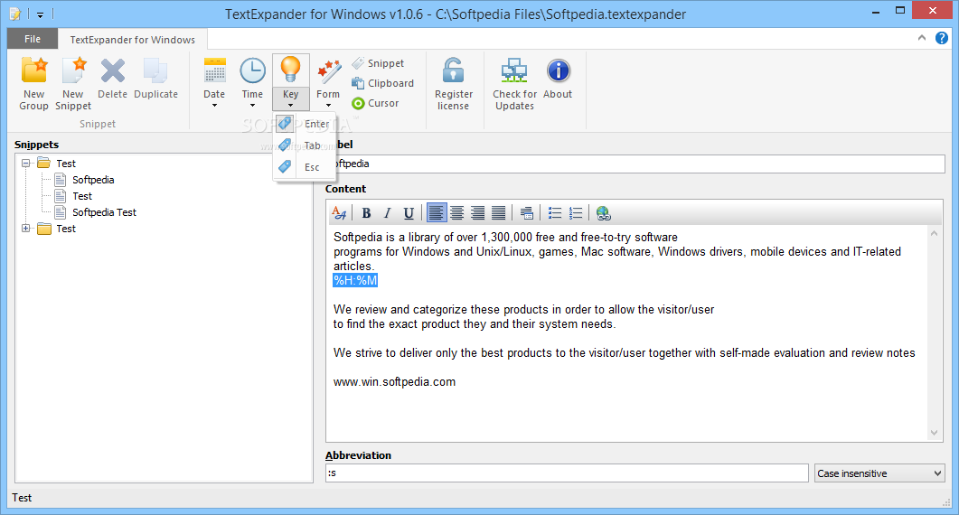Select the collapsed Test folder
The height and width of the screenshot is (515, 959).
click(x=66, y=229)
